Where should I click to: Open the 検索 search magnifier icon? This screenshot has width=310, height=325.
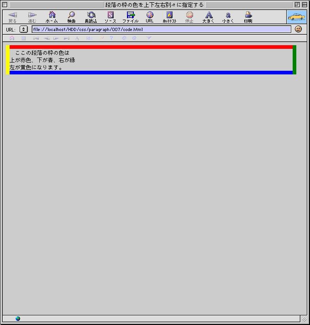pyautogui.click(x=71, y=15)
